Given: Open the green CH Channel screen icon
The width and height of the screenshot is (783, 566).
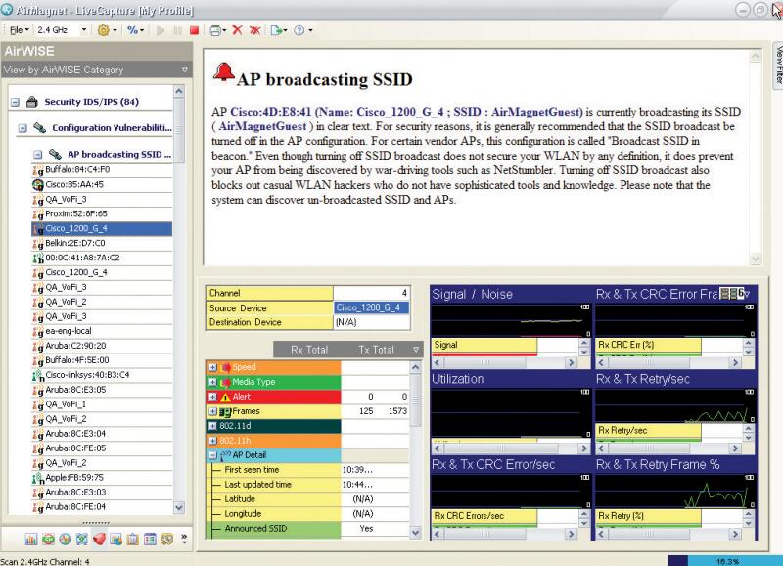Looking at the screenshot, I should (48, 539).
